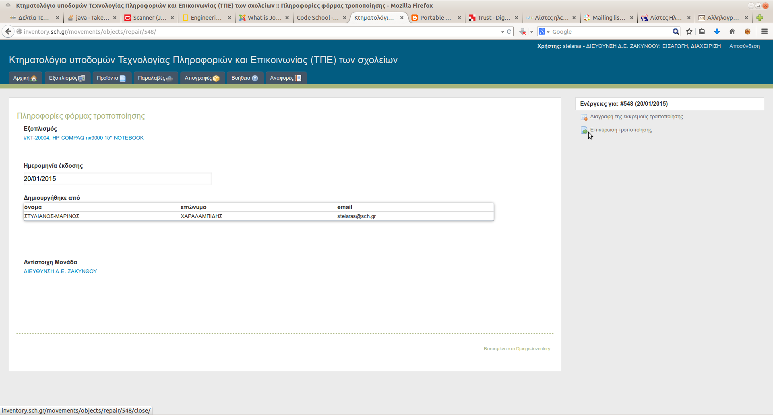Click the Firefox window menu button in title bar
Image resolution: width=773 pixels, height=415 pixels.
(x=8, y=5)
